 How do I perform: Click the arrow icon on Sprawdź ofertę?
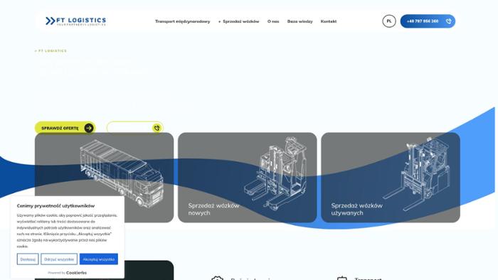tap(89, 128)
